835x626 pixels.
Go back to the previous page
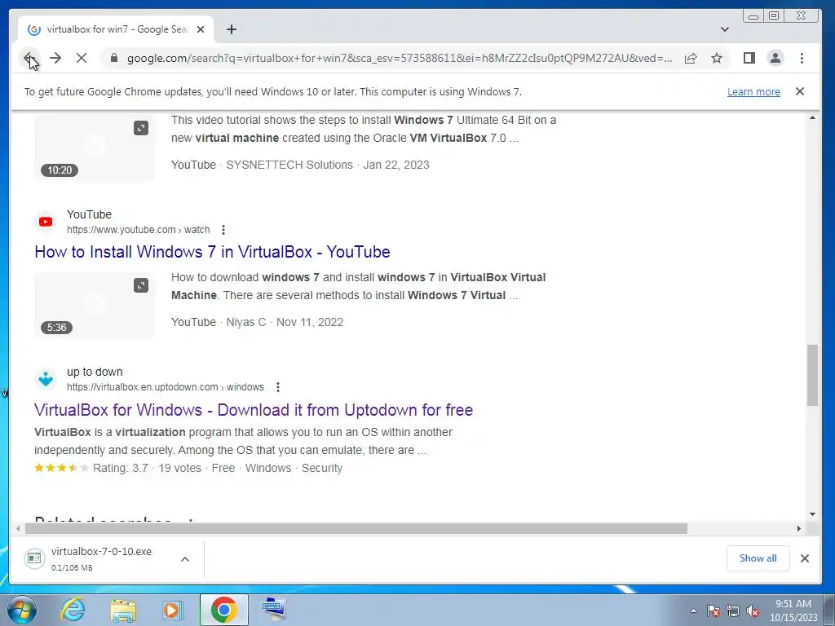(29, 58)
